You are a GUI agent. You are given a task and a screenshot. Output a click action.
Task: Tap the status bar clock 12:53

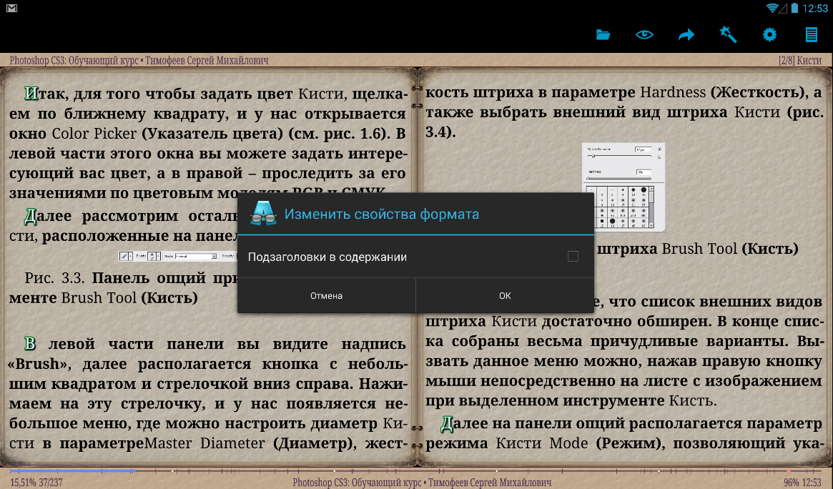815,9
